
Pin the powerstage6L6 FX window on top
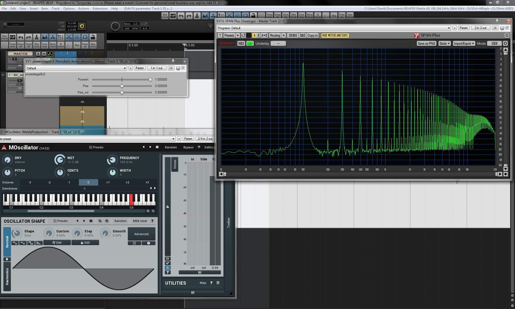point(173,61)
